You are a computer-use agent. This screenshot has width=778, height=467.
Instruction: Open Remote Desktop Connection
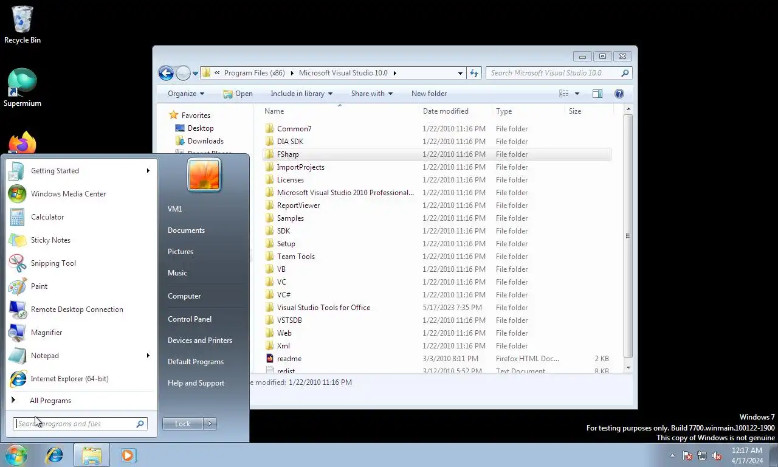(x=81, y=310)
